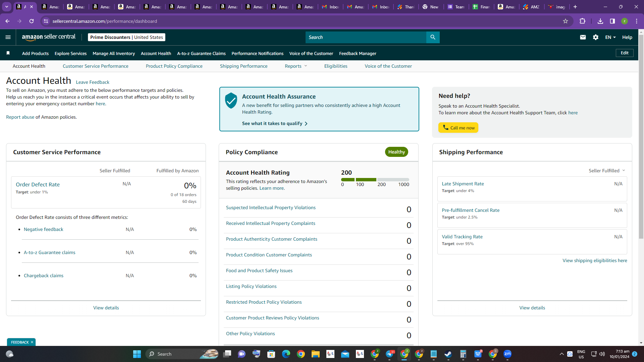Expand the Reports dropdown menu
The width and height of the screenshot is (644, 362).
(296, 66)
